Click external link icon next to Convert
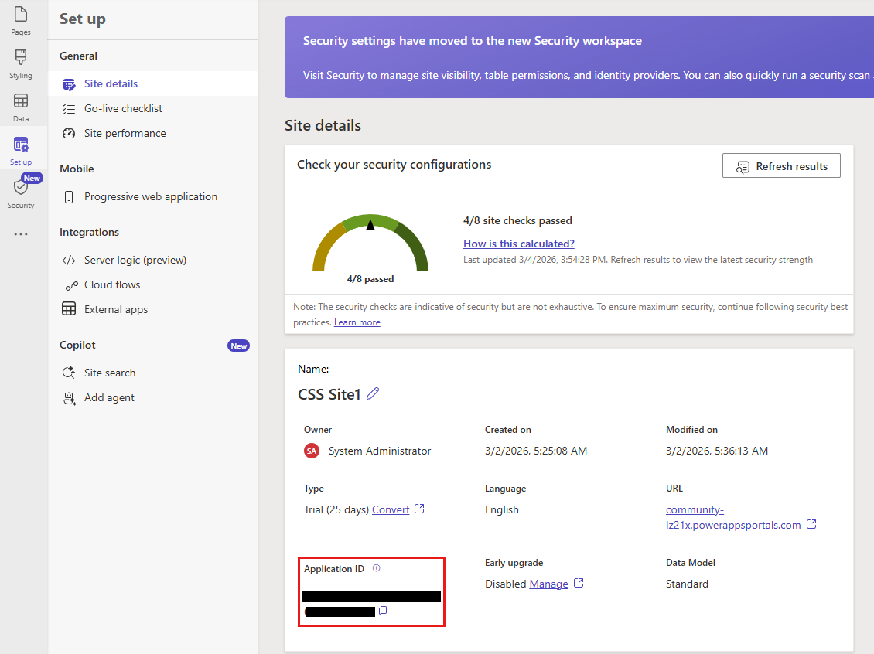874x654 pixels. pyautogui.click(x=420, y=509)
